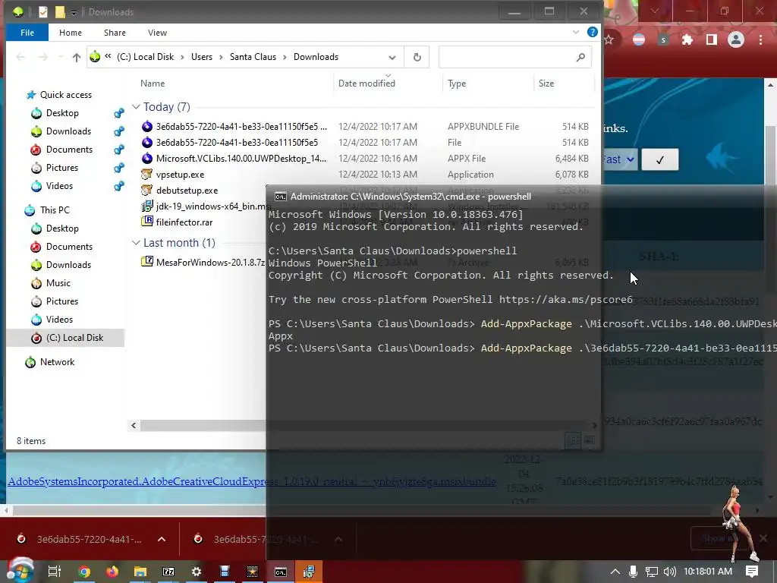Show hidden system tray icons
The width and height of the screenshot is (777, 583).
pos(615,572)
